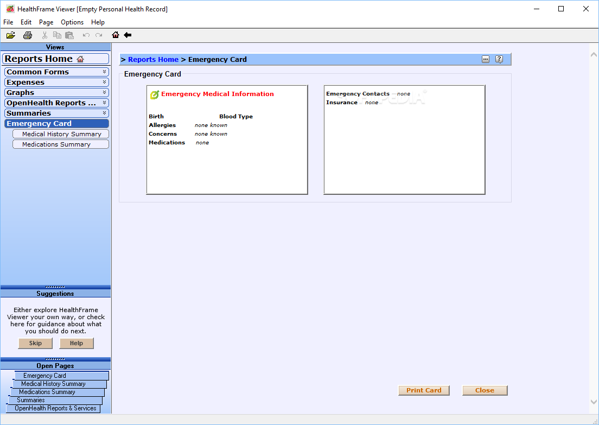
Task: Expand the Common Forms section
Action: tap(56, 72)
